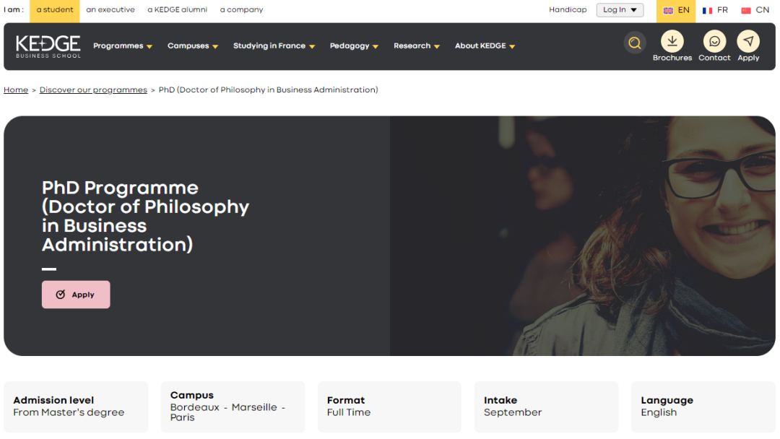Image resolution: width=780 pixels, height=439 pixels.
Task: Switch language to Chinese flag CN
Action: tap(755, 10)
